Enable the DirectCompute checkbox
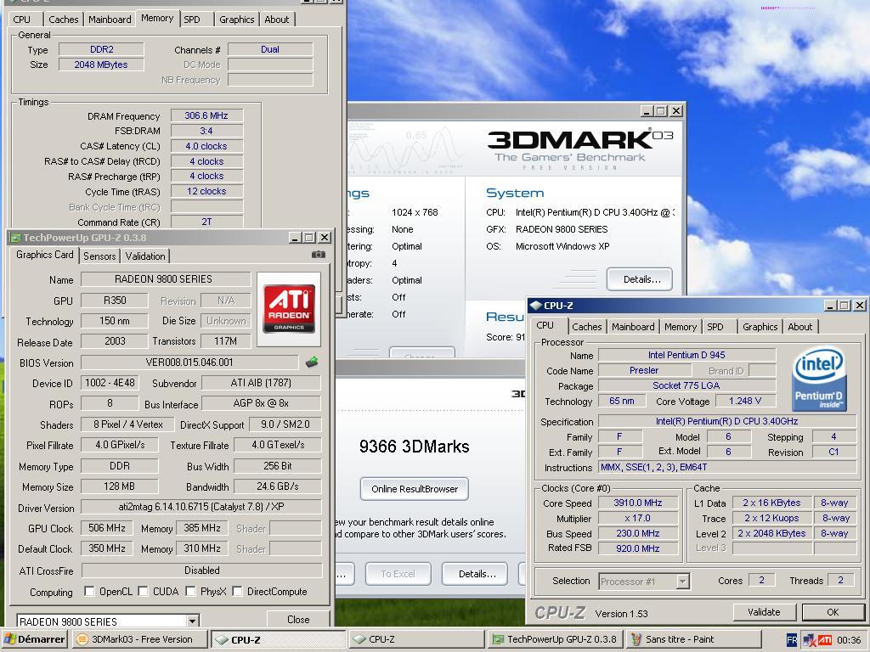 coord(237,592)
